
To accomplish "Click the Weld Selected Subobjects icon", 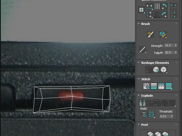I will coord(152,114).
